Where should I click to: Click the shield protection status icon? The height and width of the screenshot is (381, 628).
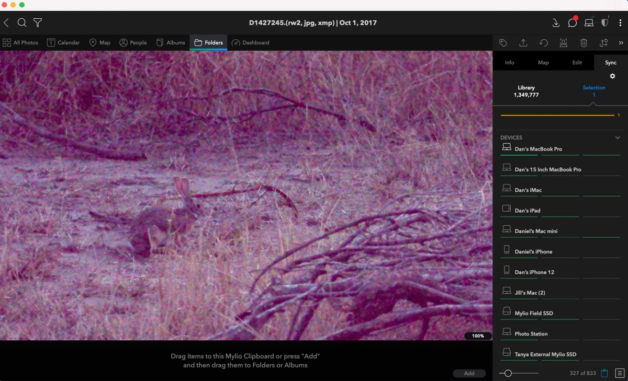coord(605,22)
